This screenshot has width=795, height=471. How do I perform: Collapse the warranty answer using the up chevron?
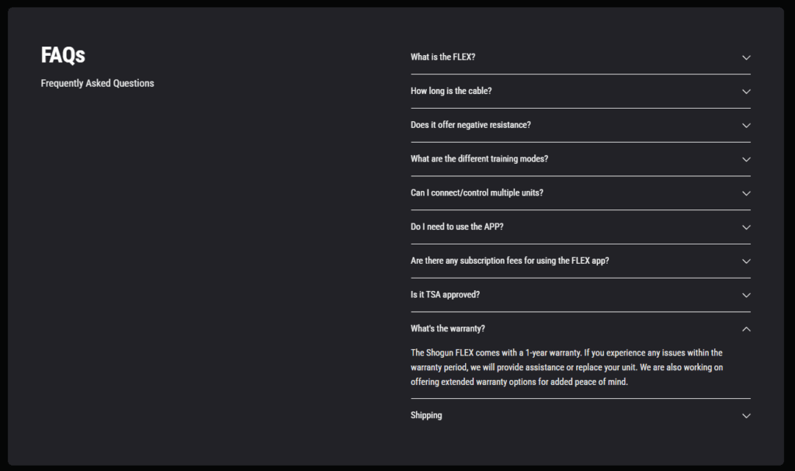coord(746,330)
